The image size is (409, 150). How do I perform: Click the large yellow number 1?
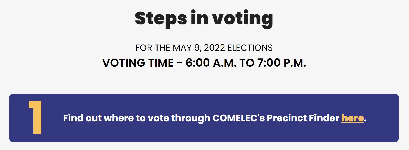[x=35, y=117]
